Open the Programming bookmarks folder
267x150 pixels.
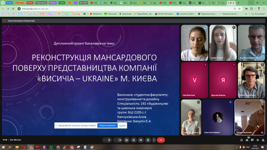pyautogui.click(x=31, y=14)
